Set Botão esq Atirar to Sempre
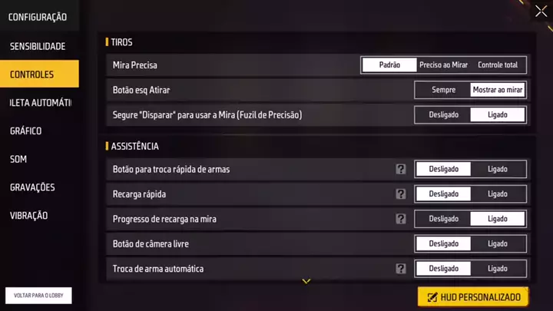The width and height of the screenshot is (553, 311). point(443,90)
